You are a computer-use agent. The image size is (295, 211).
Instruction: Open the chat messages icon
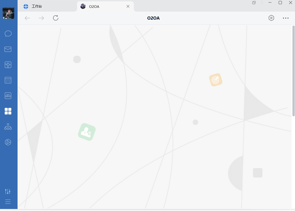pyautogui.click(x=8, y=34)
